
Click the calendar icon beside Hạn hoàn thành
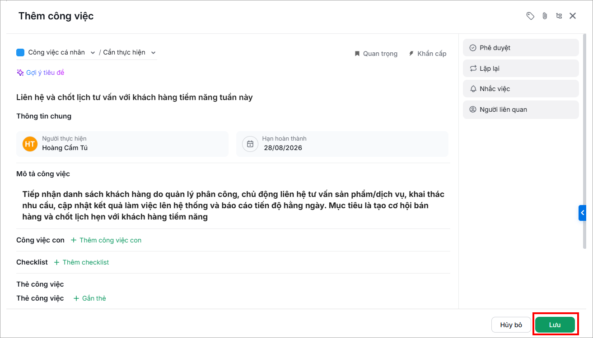coord(250,144)
